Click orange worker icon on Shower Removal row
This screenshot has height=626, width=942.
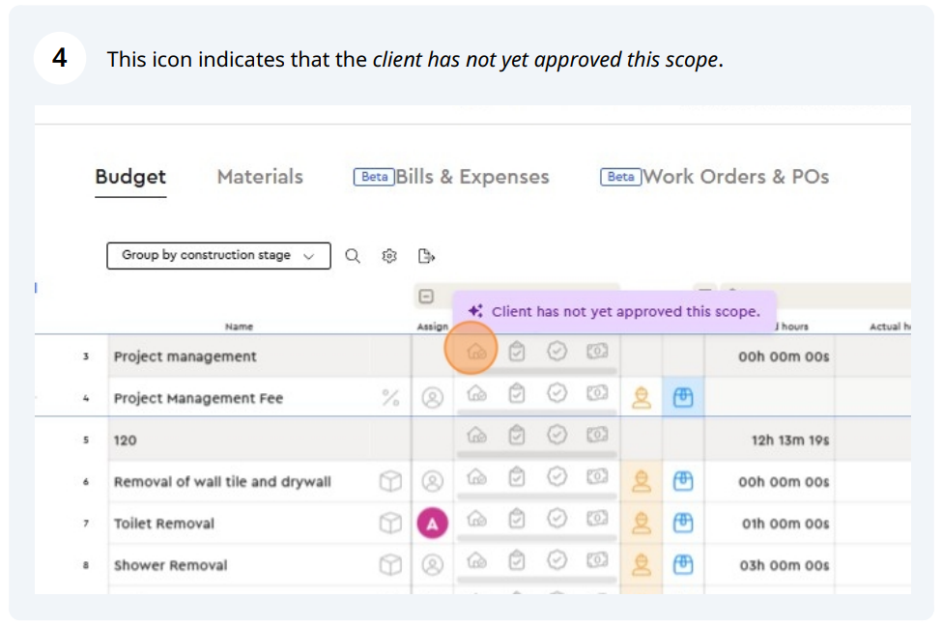(641, 564)
